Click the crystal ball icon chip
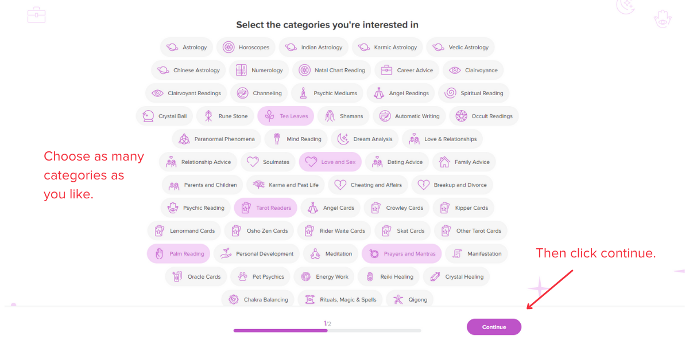The image size is (689, 344). 148,116
